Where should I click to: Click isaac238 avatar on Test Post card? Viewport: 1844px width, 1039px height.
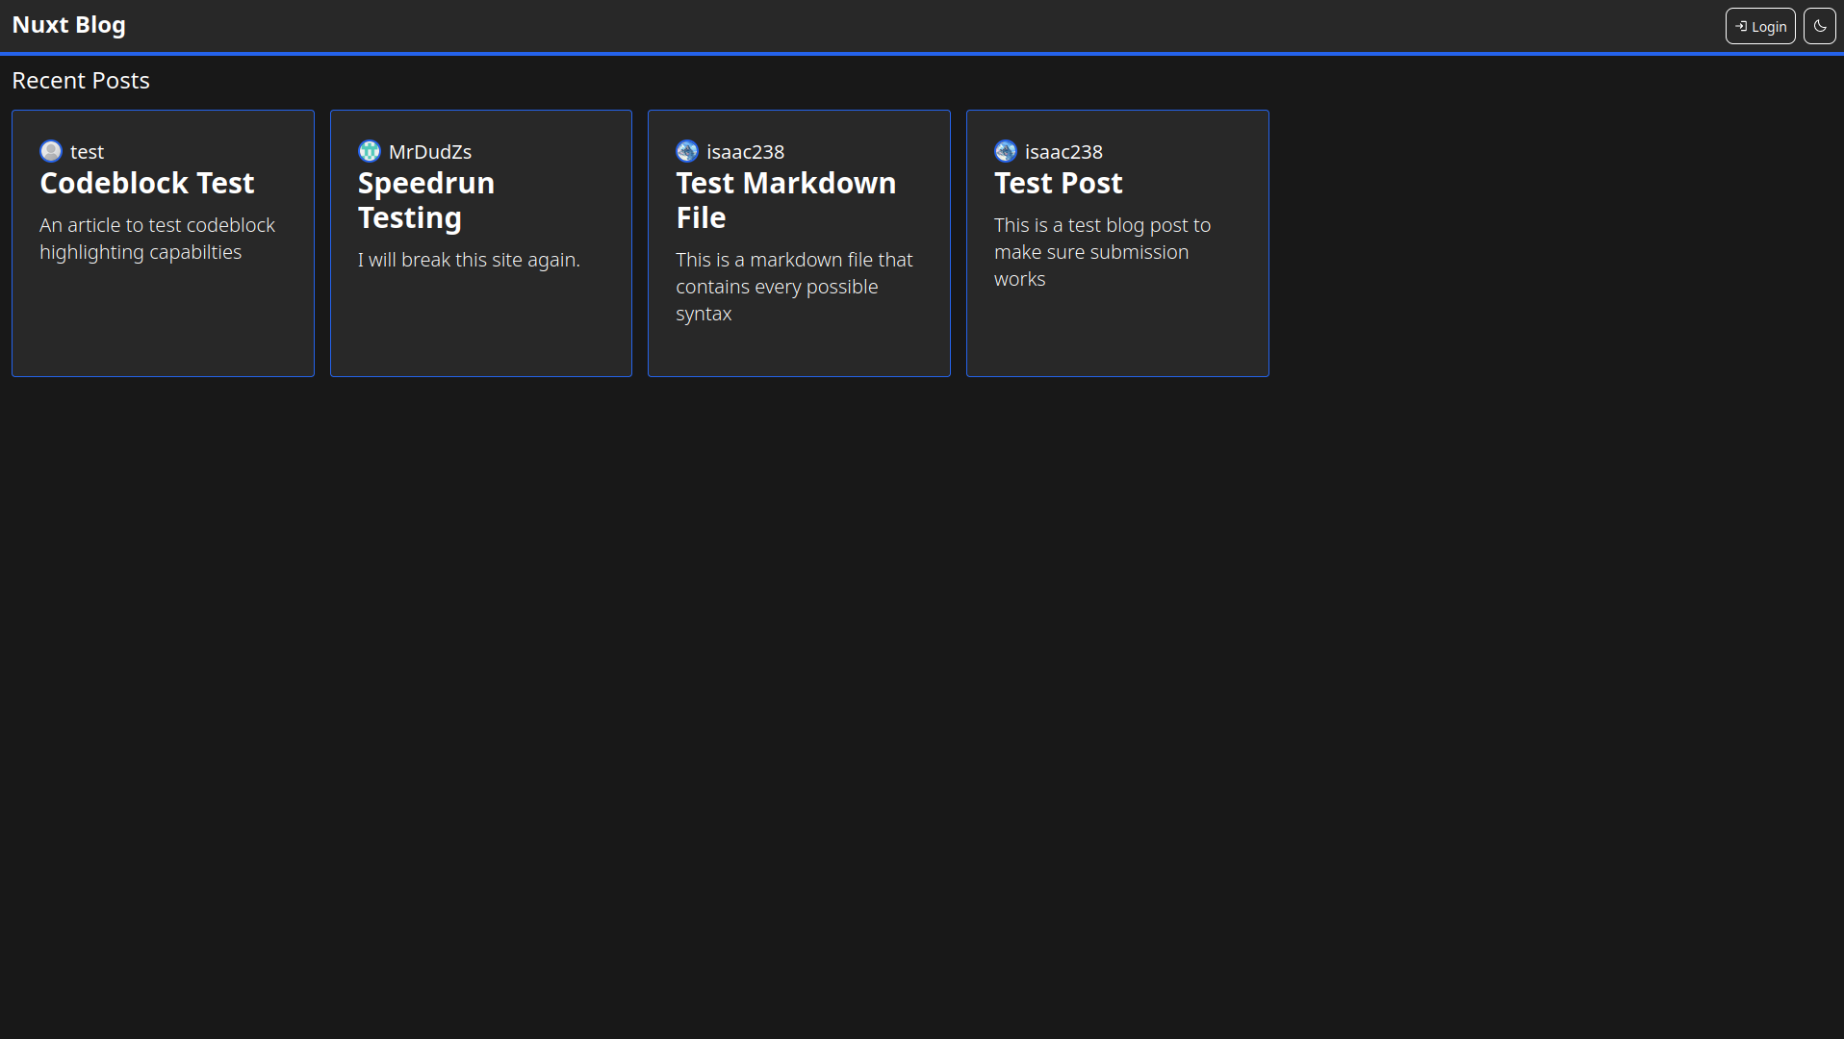[1006, 151]
